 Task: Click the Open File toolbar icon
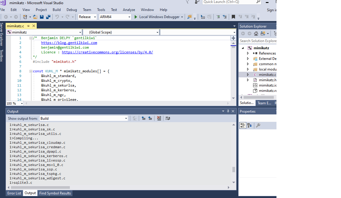click(34, 17)
